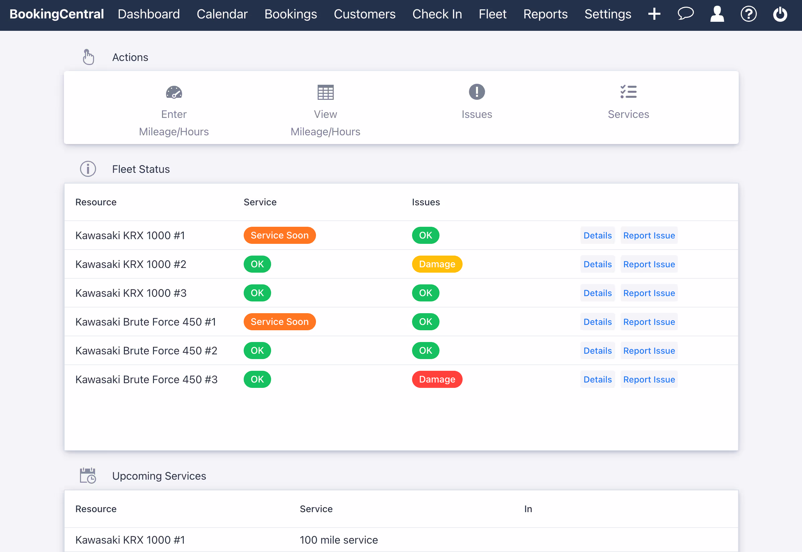
Task: Open the Bookings menu item
Action: (x=291, y=14)
